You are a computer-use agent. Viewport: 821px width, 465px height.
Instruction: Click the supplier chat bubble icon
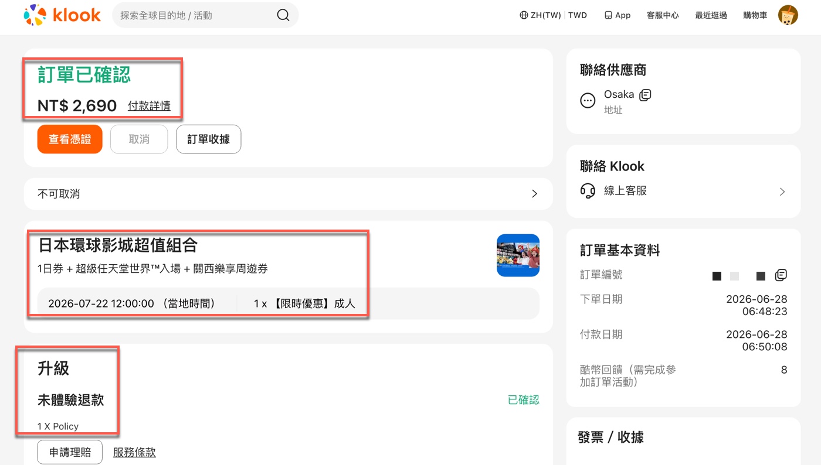(588, 101)
